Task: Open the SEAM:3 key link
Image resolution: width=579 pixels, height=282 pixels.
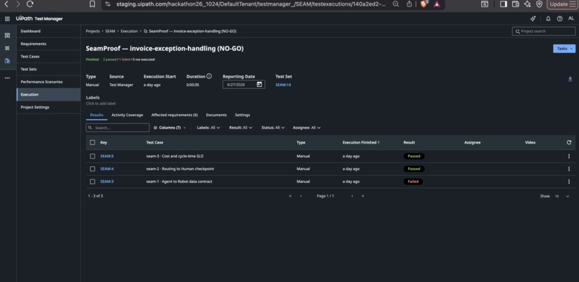Action: tap(107, 182)
